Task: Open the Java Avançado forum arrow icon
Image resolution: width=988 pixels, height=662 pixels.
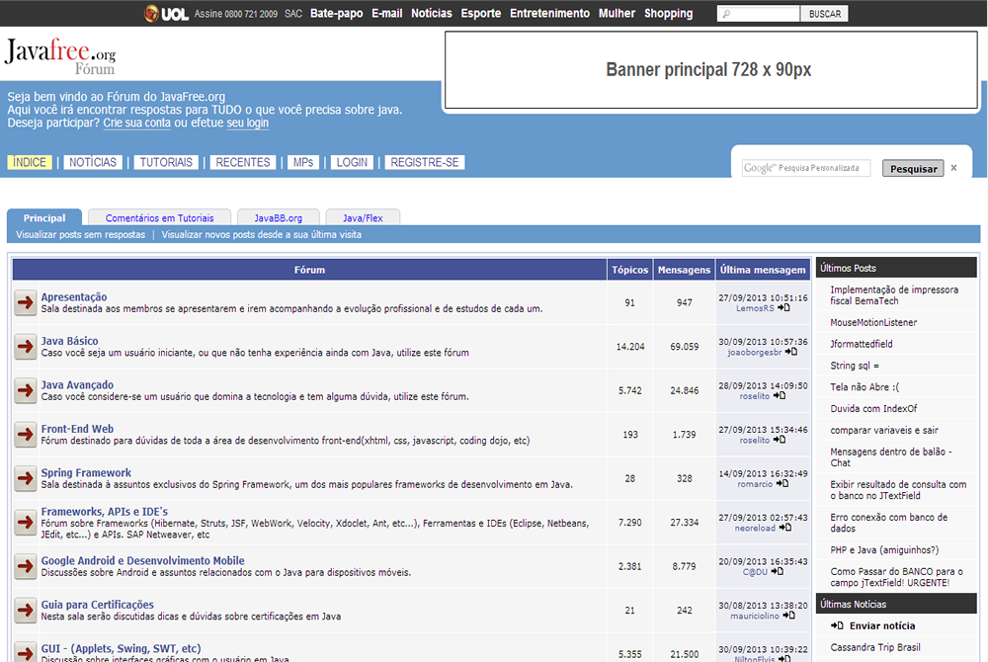Action: (x=26, y=390)
